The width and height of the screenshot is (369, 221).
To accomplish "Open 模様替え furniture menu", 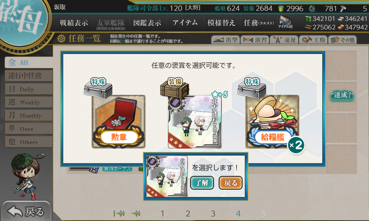I will tap(221, 23).
